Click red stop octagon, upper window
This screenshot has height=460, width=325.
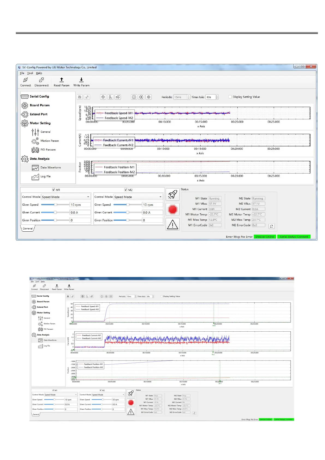coord(172,210)
